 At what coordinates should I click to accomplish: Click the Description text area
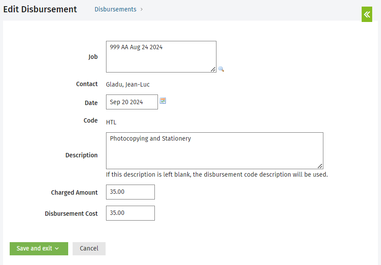point(215,151)
